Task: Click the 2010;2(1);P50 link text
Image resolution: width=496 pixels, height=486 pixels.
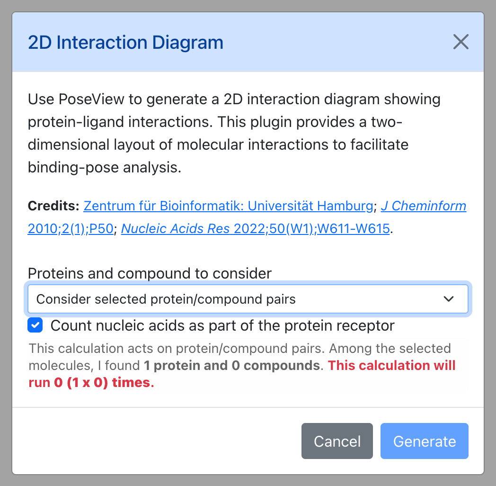Action: (71, 229)
